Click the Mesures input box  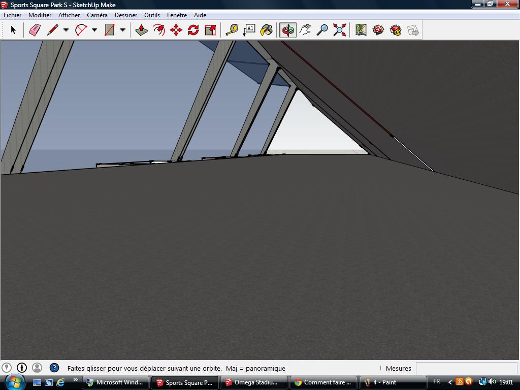(x=466, y=368)
